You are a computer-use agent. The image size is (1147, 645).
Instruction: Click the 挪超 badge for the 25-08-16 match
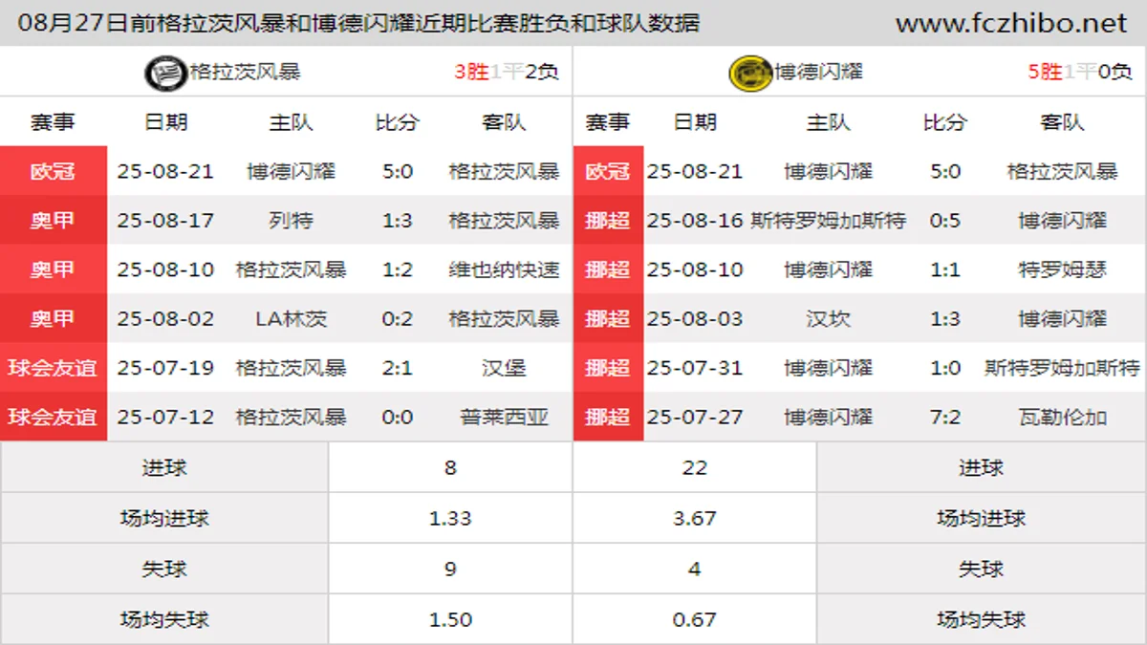coord(608,220)
